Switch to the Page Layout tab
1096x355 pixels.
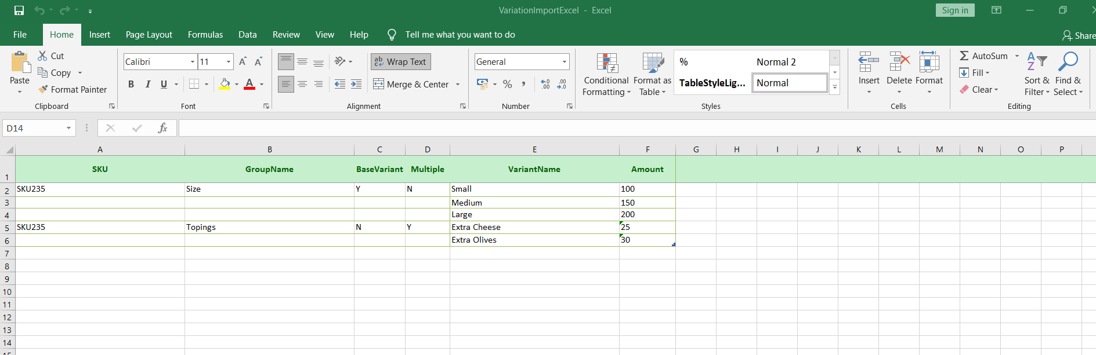click(149, 35)
